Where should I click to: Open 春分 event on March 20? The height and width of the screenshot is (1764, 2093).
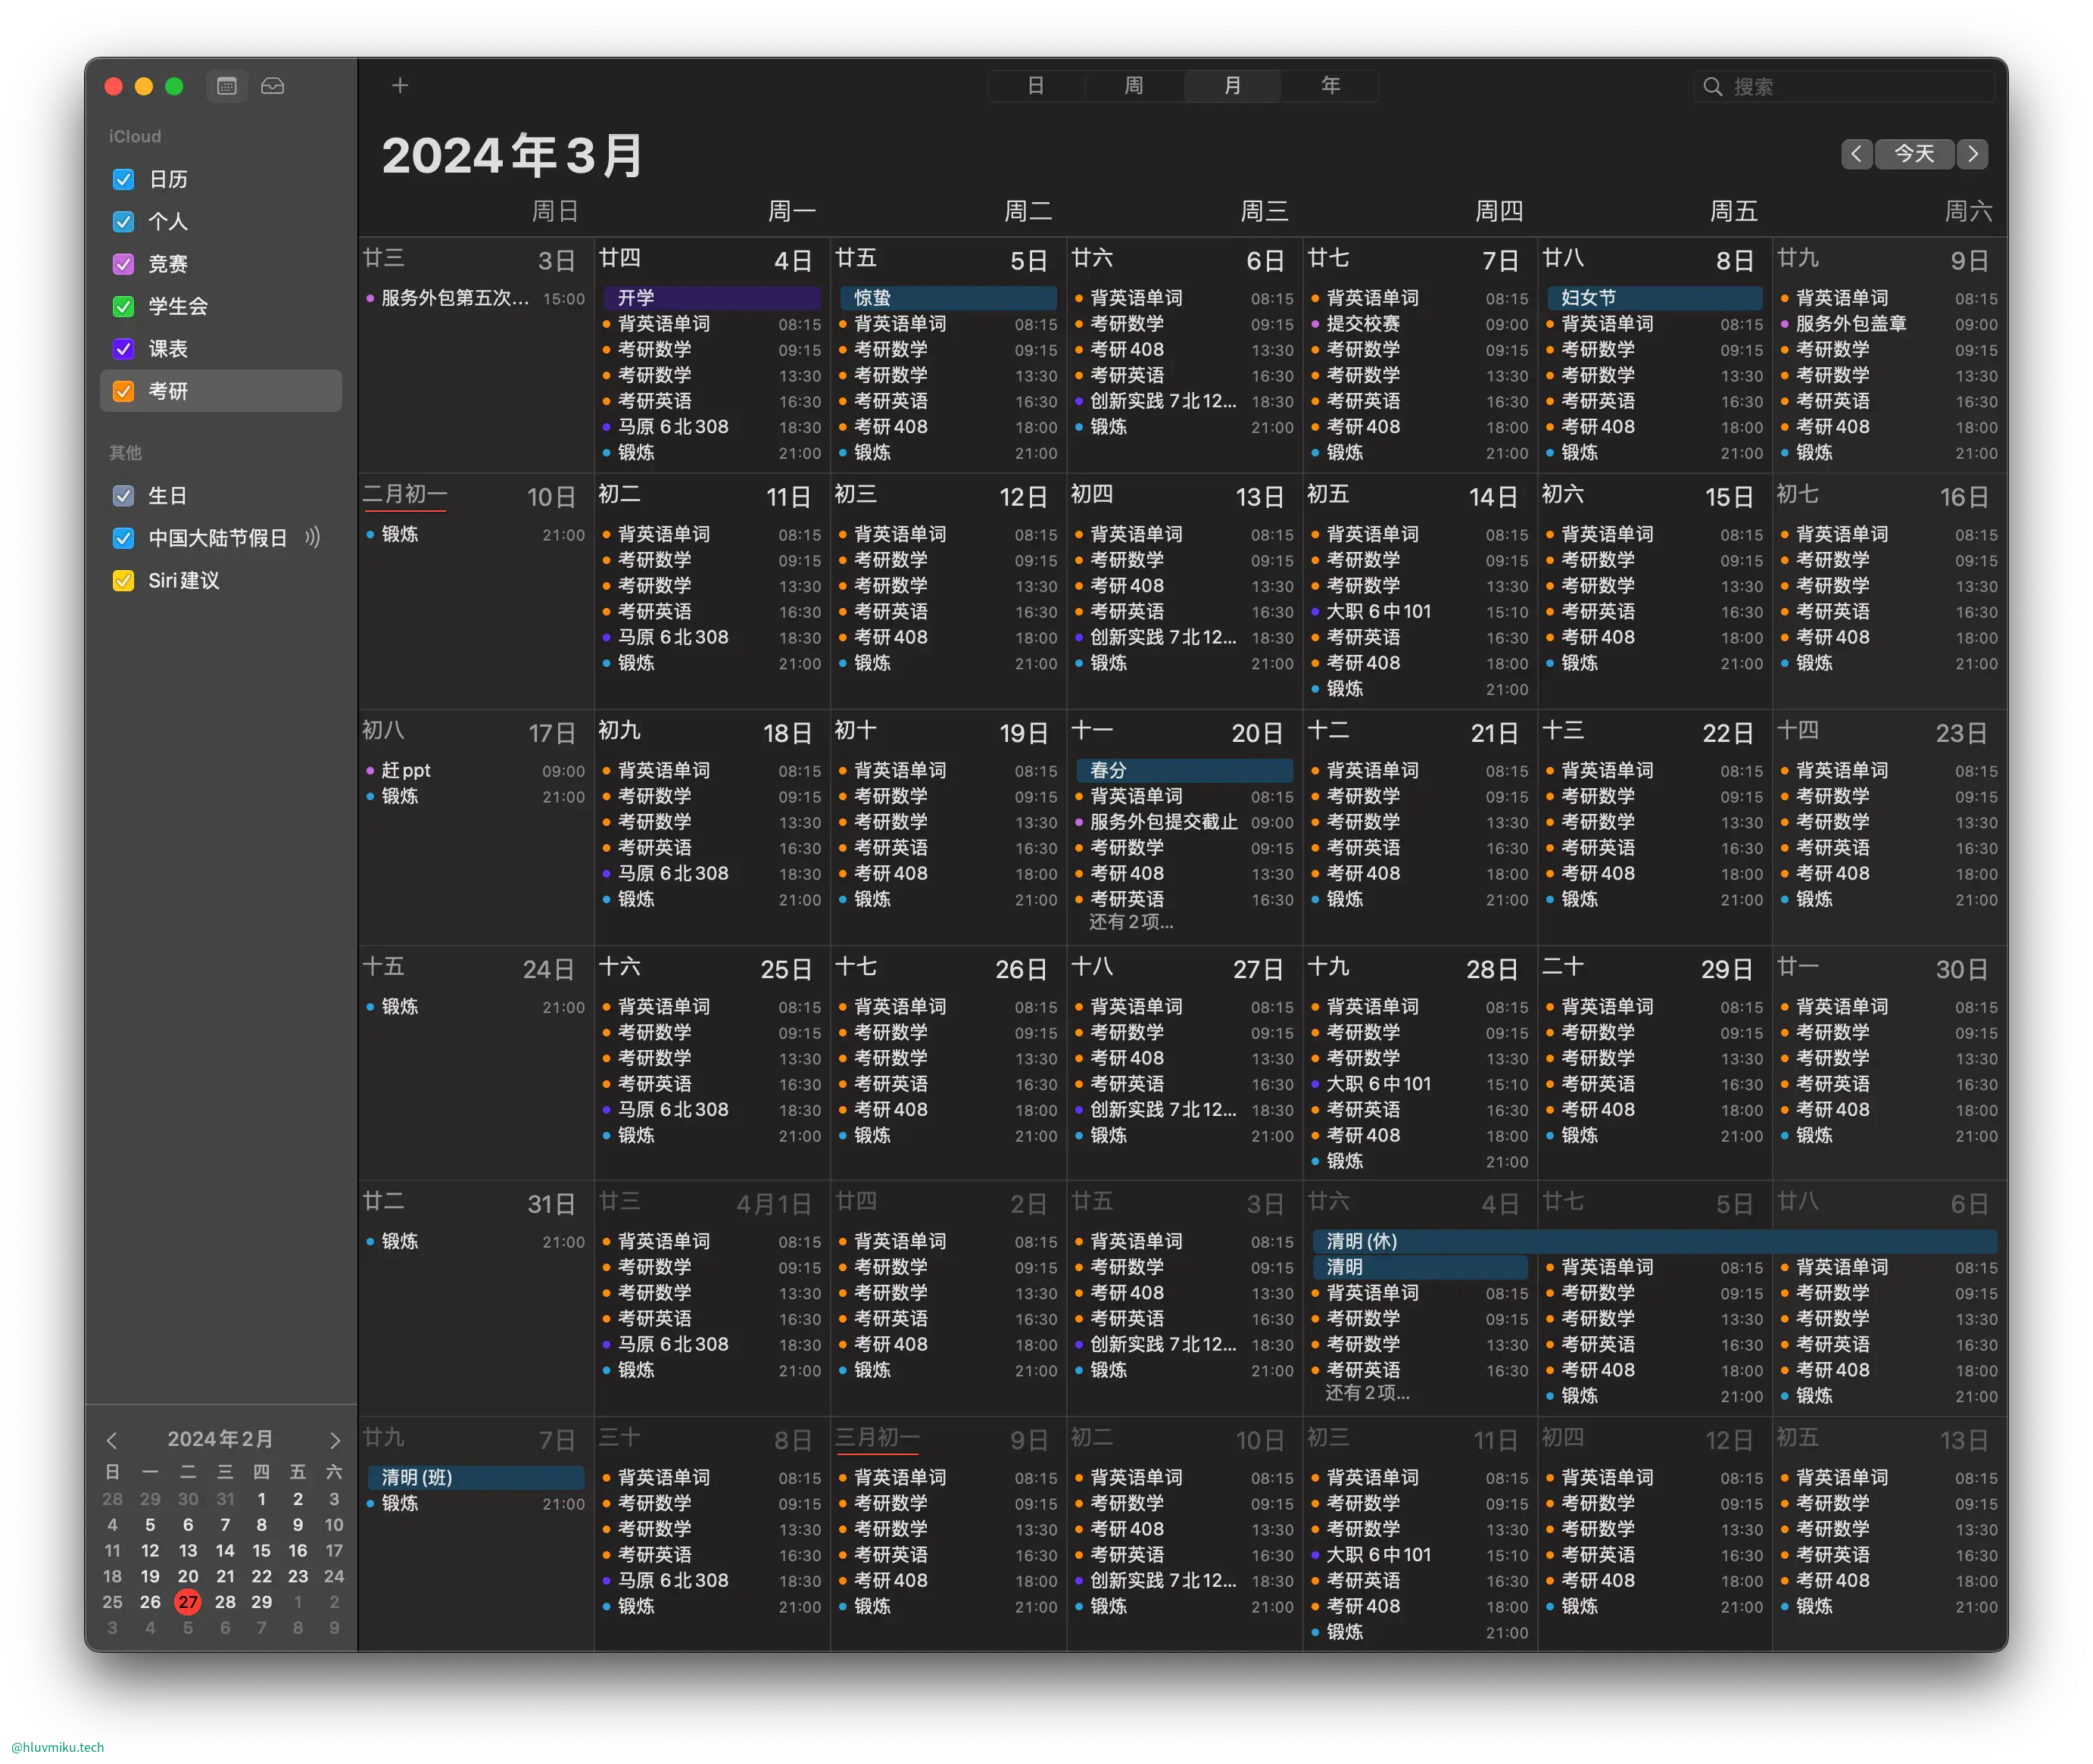[x=1184, y=770]
